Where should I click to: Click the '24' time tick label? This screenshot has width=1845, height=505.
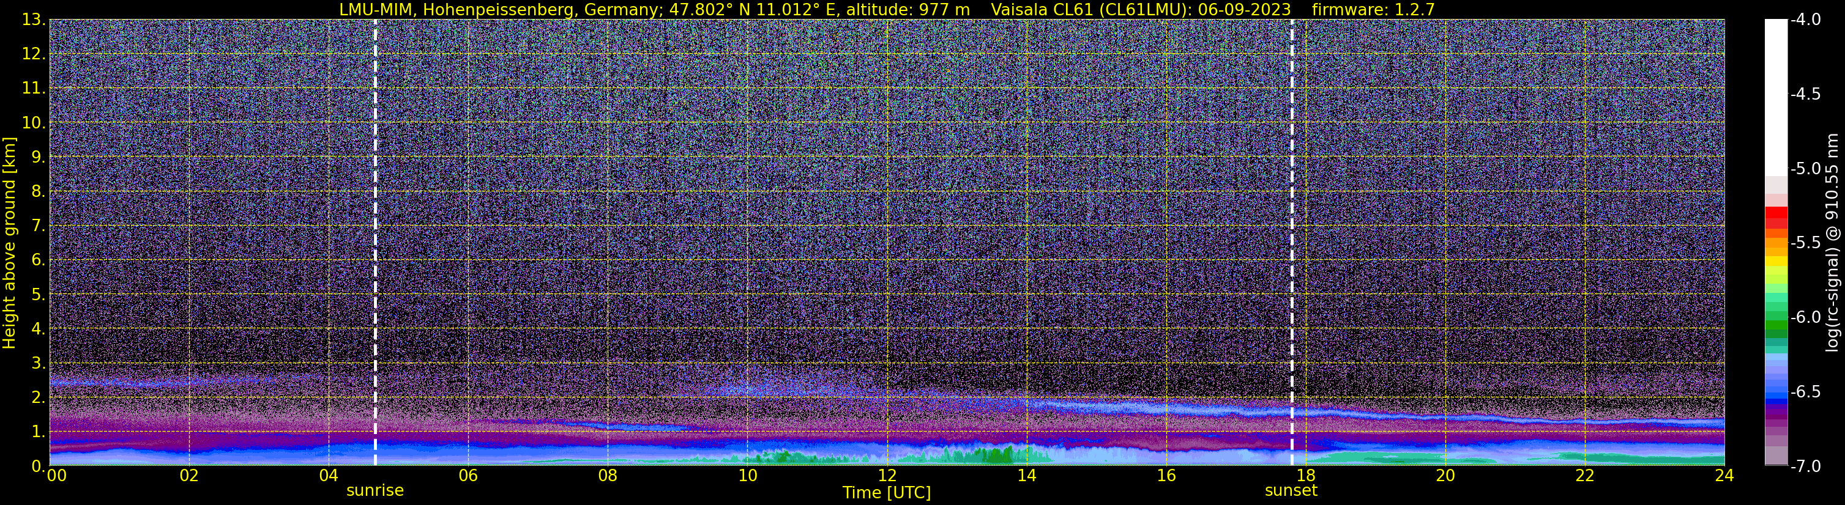click(1724, 476)
